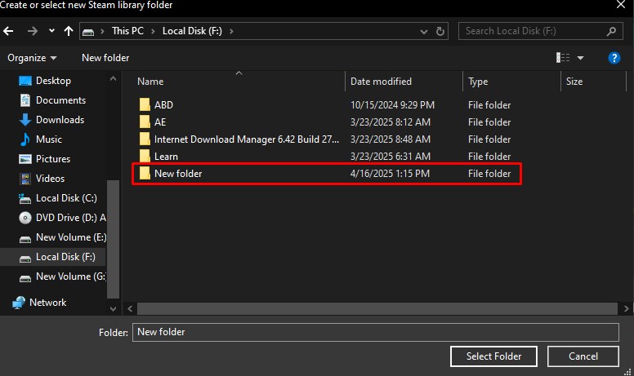Viewport: 634px width, 376px height.
Task: Select Local Disk (F:) breadcrumb
Action: pos(192,31)
